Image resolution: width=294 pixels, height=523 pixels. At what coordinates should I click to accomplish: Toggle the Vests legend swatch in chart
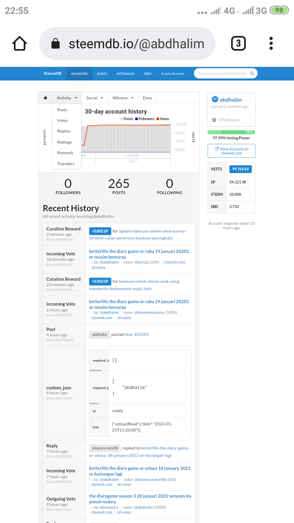pos(157,119)
